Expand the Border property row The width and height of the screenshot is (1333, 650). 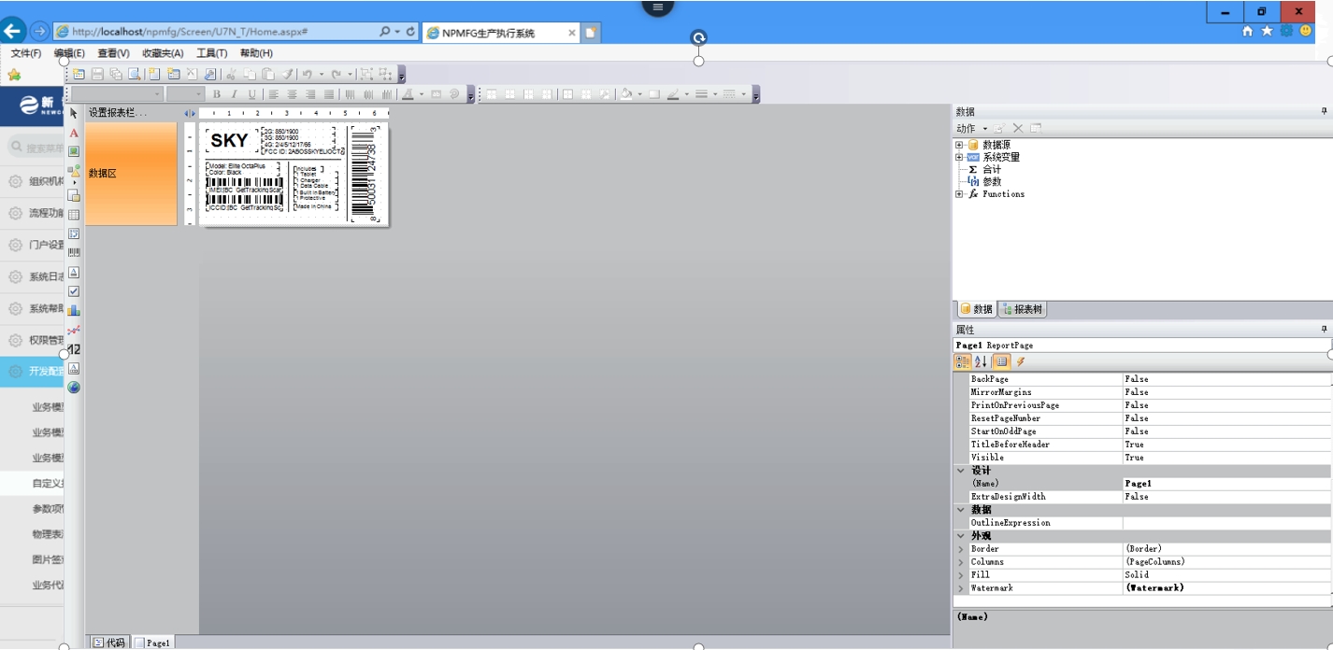961,549
